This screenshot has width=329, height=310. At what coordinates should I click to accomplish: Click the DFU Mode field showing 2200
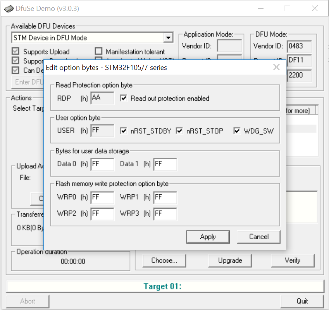coord(299,75)
